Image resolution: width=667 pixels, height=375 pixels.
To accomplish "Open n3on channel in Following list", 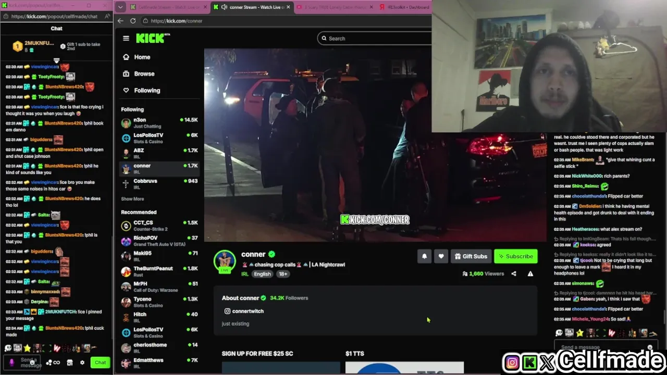I will (159, 123).
